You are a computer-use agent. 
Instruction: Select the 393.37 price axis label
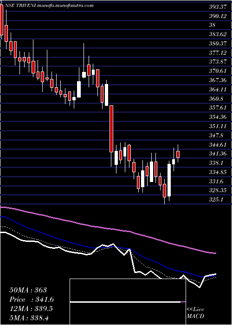[219, 6]
